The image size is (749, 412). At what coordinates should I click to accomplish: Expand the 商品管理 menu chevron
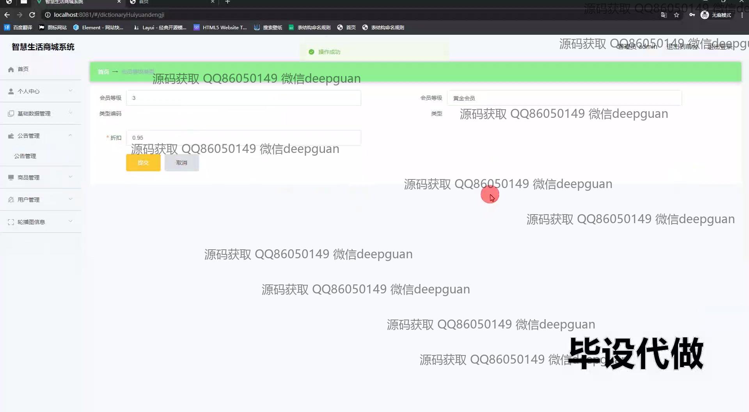click(71, 177)
